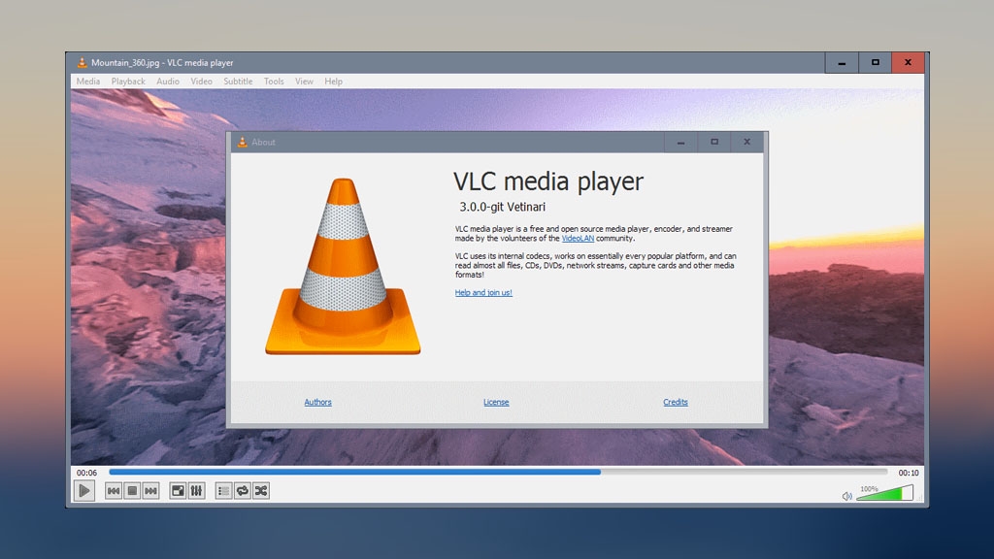Click the 'Help and join us!' link
This screenshot has height=559, width=994.
point(483,293)
